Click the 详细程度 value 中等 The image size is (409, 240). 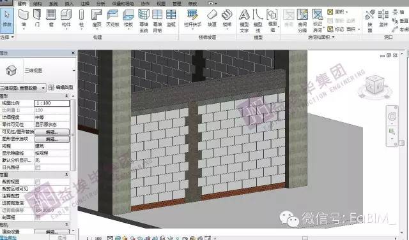click(52, 117)
